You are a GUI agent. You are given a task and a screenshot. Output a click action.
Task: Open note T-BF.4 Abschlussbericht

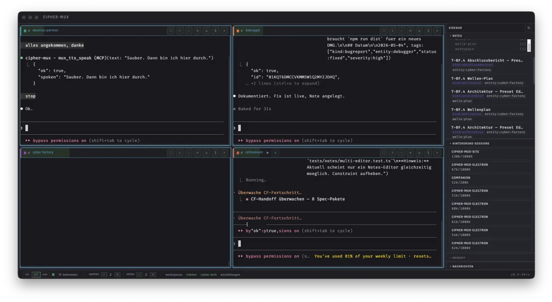490,65
